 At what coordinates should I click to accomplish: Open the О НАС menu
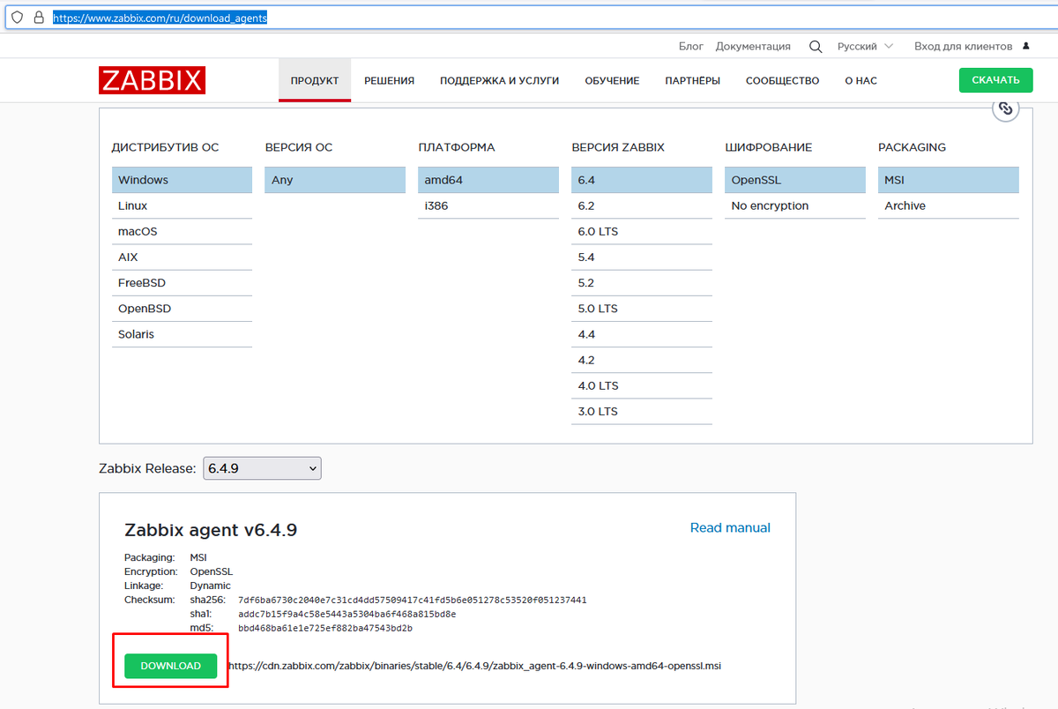pos(861,80)
